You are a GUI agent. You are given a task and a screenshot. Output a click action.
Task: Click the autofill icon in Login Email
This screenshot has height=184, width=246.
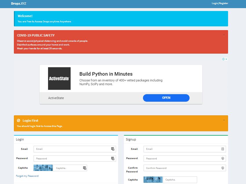(113, 149)
